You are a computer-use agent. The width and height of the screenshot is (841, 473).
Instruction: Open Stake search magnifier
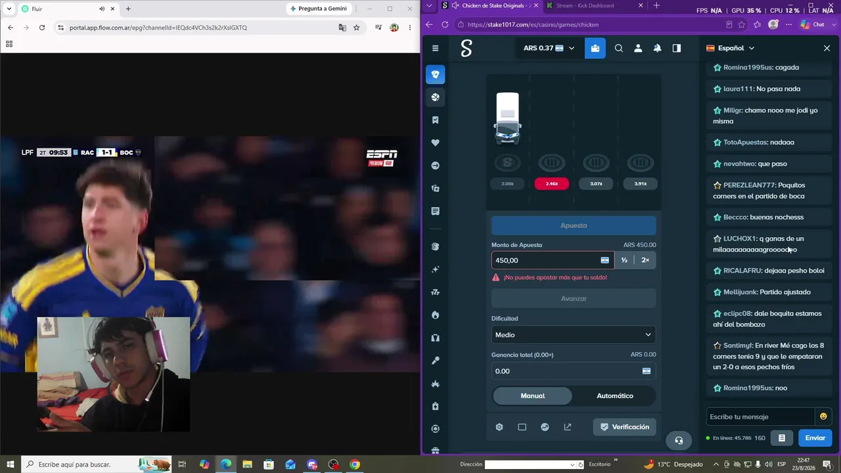click(x=618, y=48)
